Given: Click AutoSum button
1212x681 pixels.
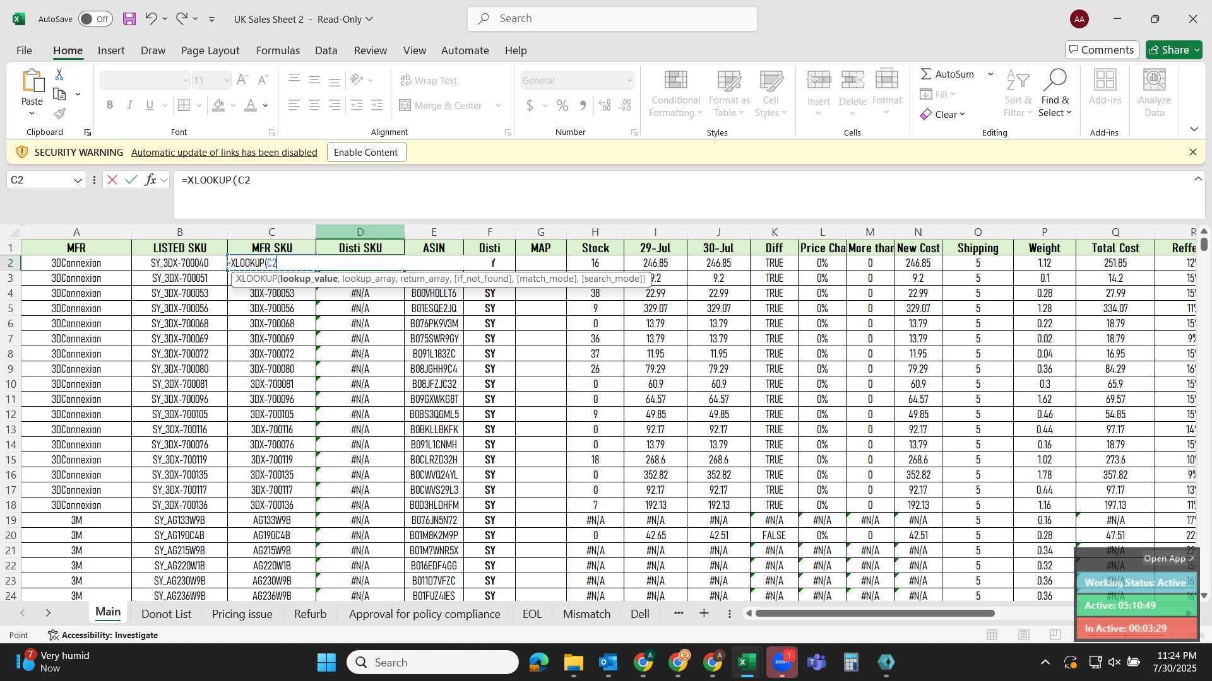Looking at the screenshot, I should click(947, 74).
